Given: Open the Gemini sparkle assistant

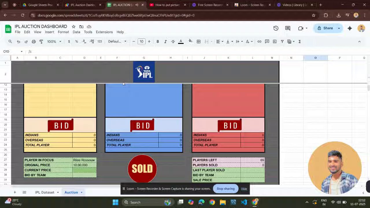Looking at the screenshot, I should coord(349,28).
